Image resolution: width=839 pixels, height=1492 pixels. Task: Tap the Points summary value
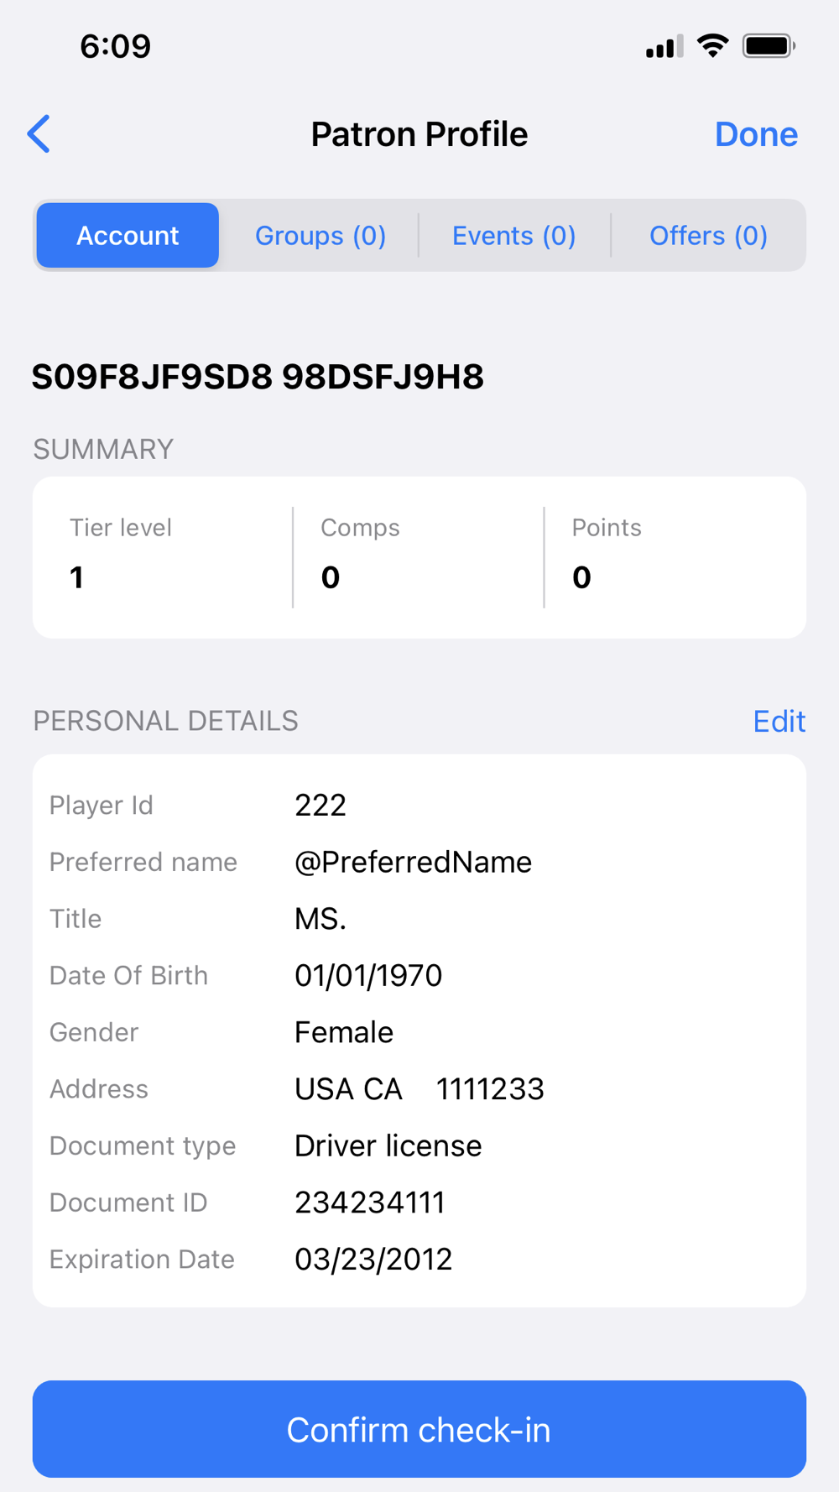581,577
